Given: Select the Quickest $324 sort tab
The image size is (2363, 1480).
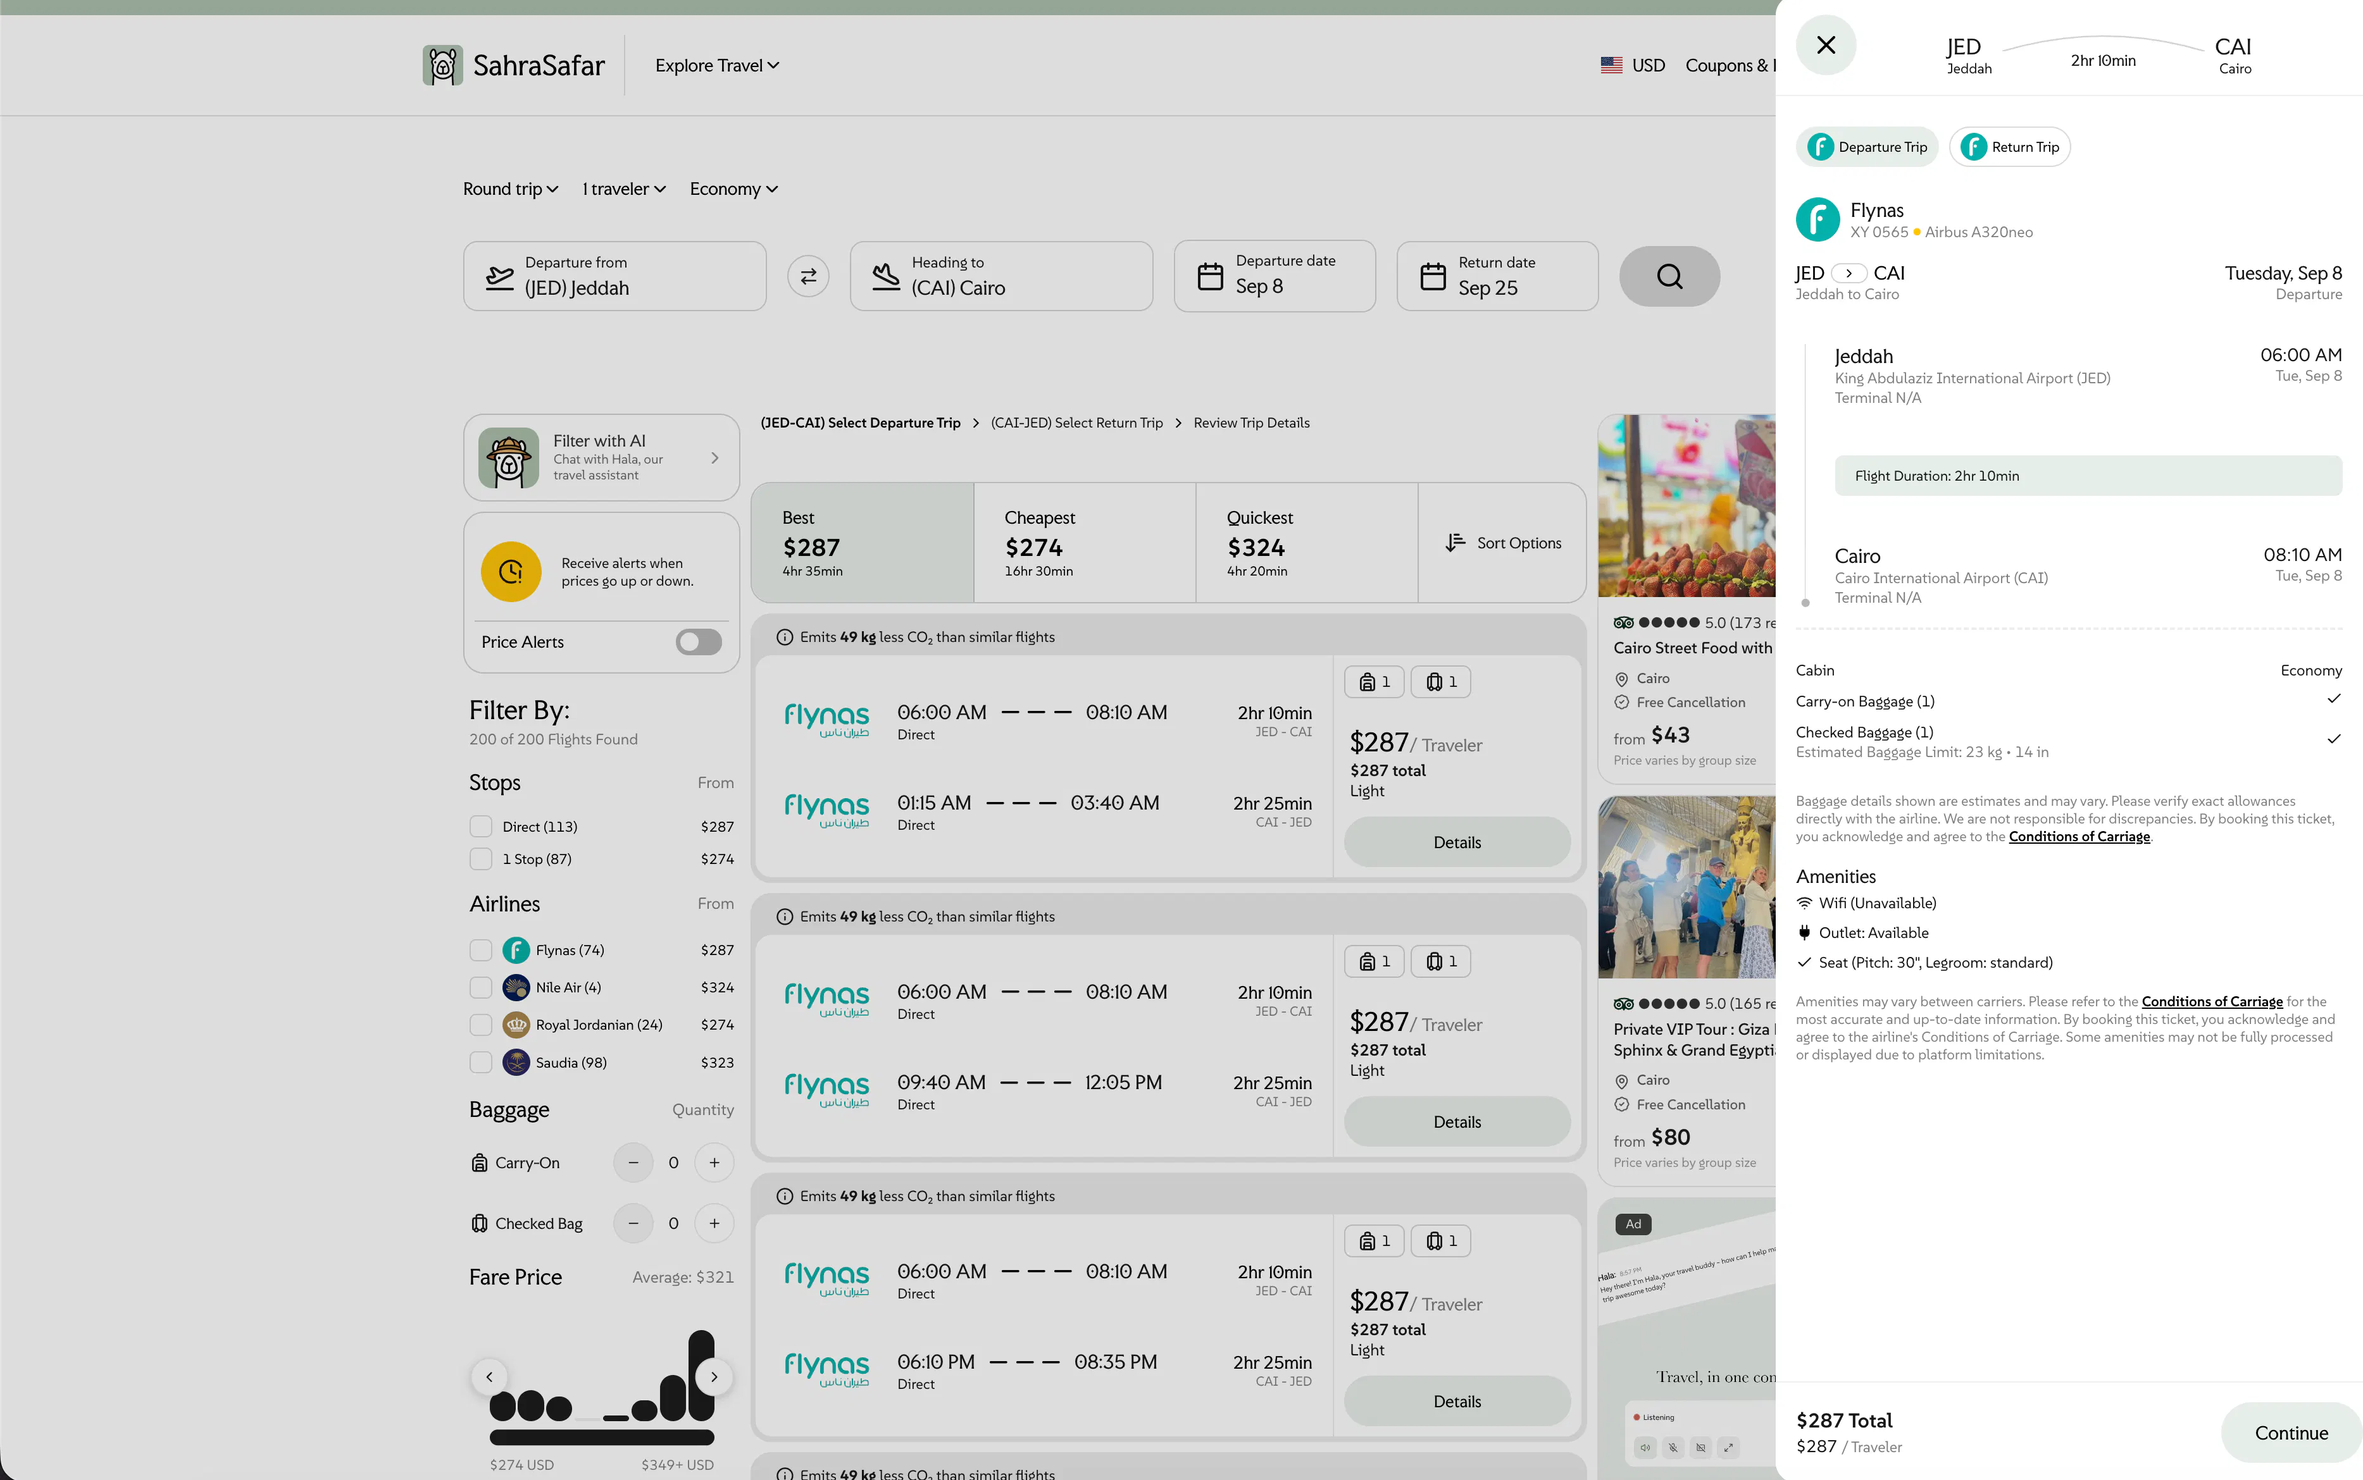Looking at the screenshot, I should 1306,542.
